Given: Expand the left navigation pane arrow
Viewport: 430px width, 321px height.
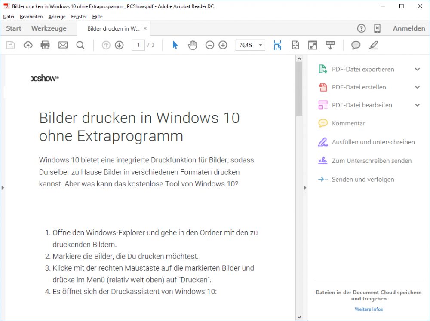Looking at the screenshot, I should coord(3,188).
